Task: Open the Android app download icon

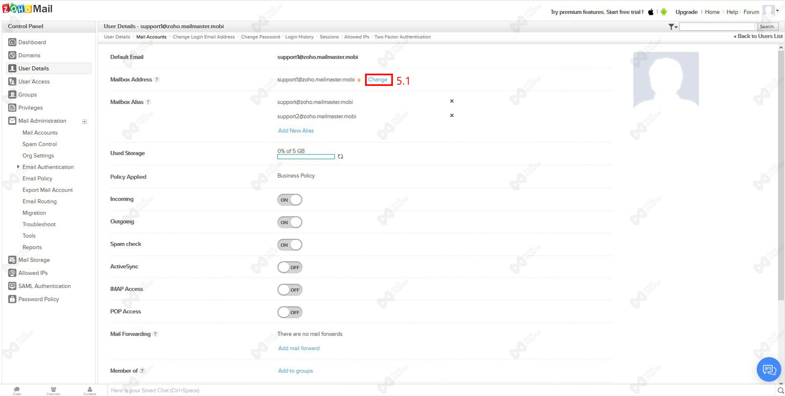Action: pyautogui.click(x=664, y=12)
